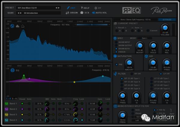Click Recall A button
The image size is (180, 127).
pyautogui.click(x=117, y=31)
